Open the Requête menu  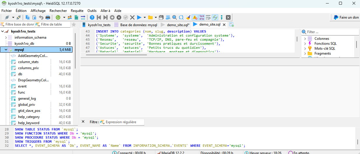point(77,10)
